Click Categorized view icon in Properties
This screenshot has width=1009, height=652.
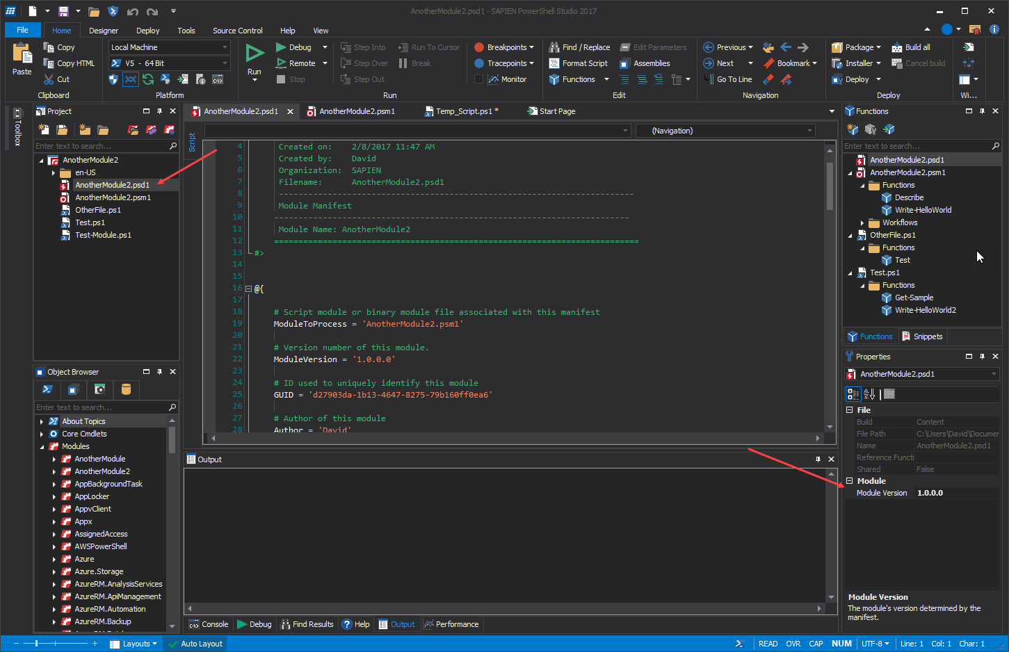[x=853, y=394]
